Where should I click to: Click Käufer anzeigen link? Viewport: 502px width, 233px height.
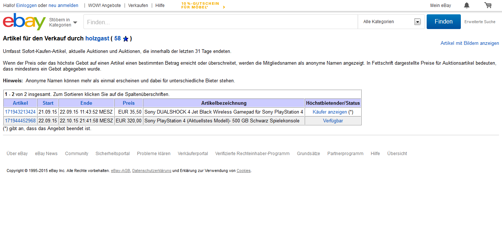click(330, 112)
